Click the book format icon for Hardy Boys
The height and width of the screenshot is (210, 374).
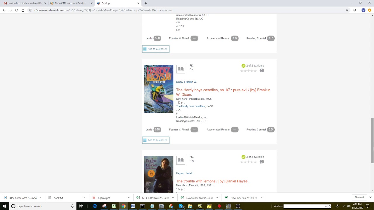point(181,69)
